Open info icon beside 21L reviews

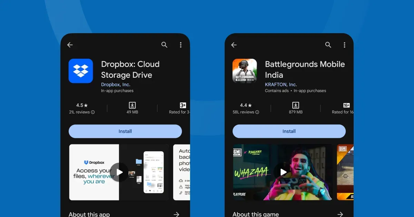(x=93, y=112)
